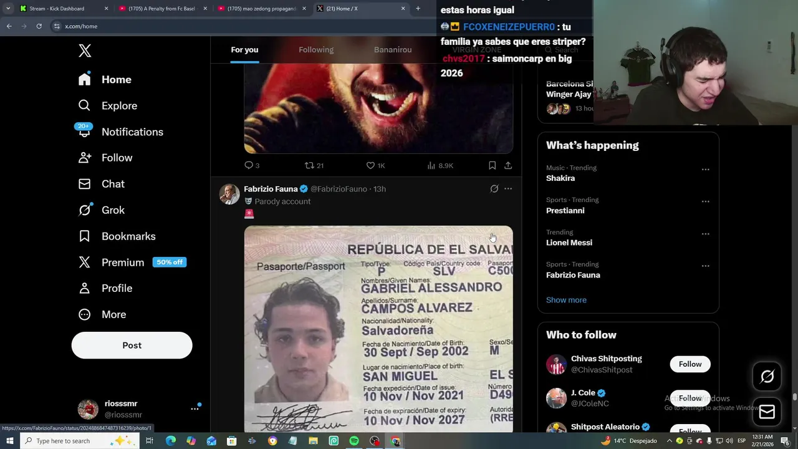Viewport: 798px width, 449px height.
Task: Follow Chivas Shitposting account
Action: click(x=690, y=364)
